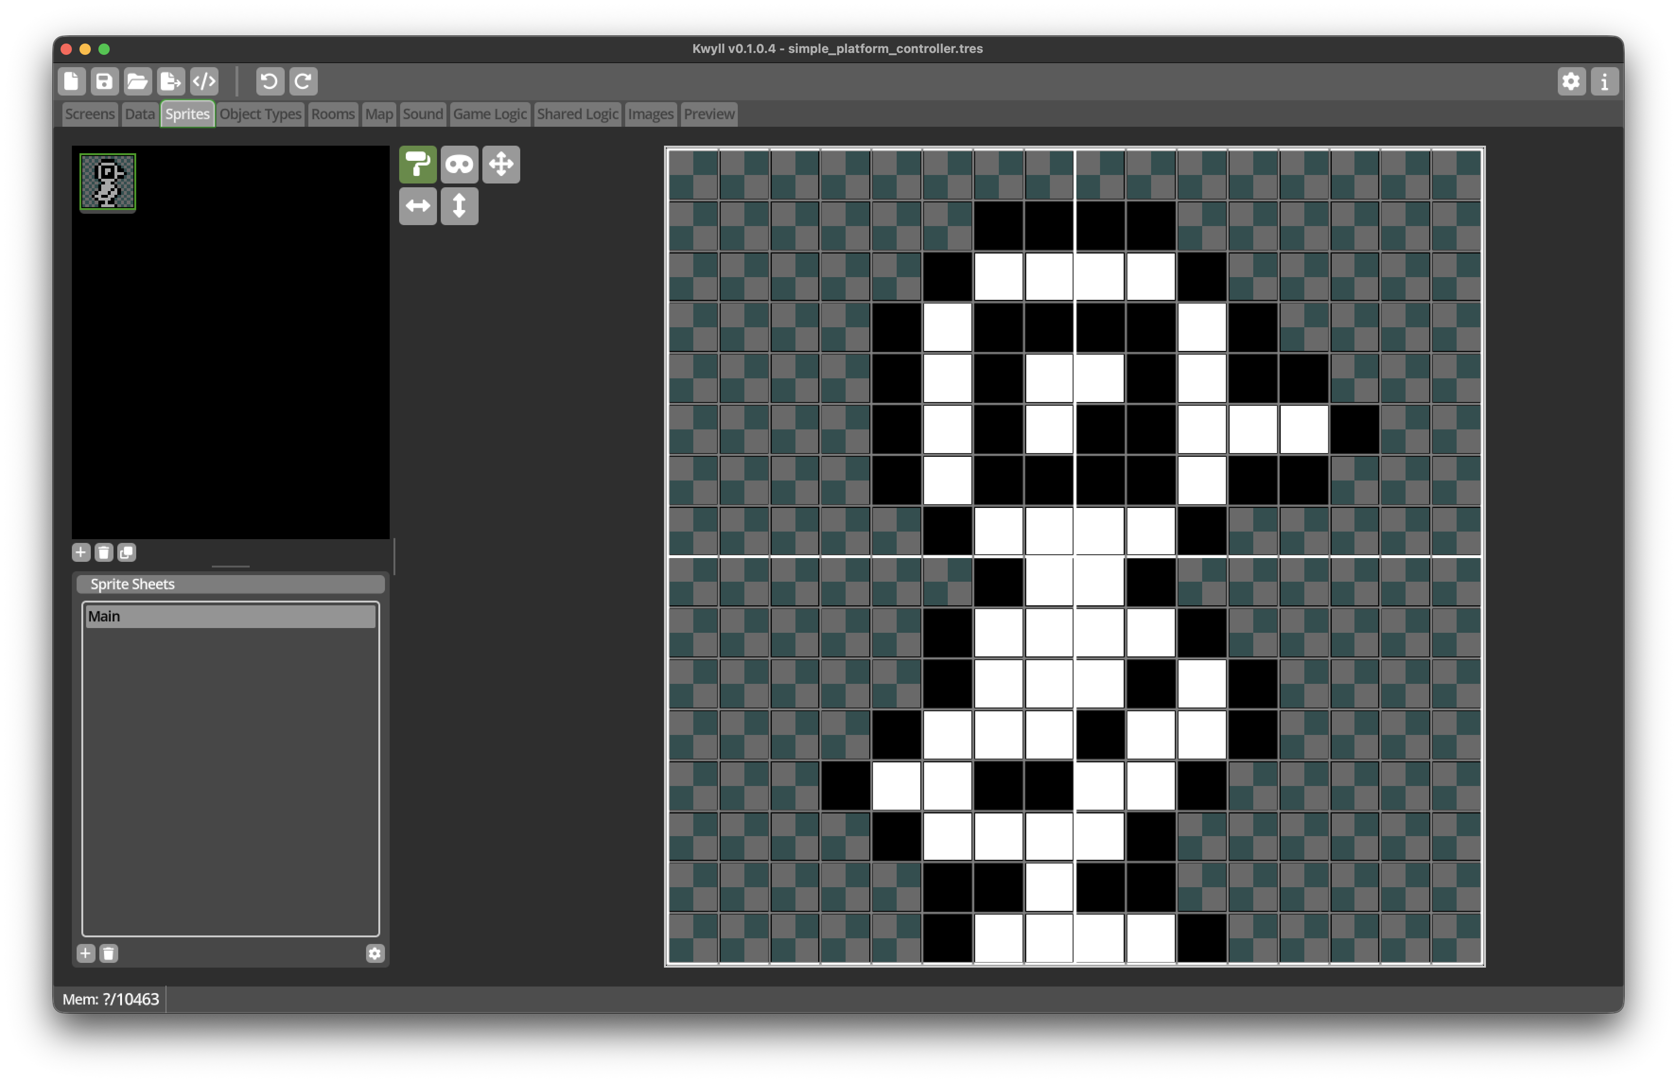Open a project from folder

click(138, 81)
